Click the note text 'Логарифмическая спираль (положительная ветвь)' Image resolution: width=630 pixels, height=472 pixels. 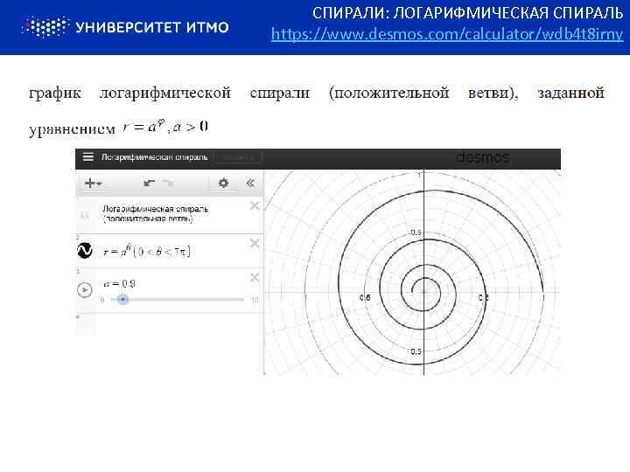(x=155, y=214)
